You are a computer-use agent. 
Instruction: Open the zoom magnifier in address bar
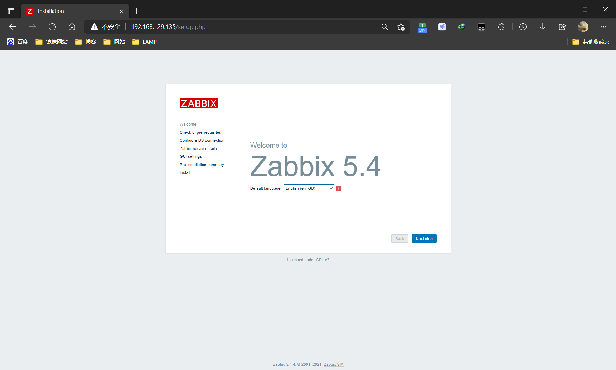pyautogui.click(x=384, y=27)
